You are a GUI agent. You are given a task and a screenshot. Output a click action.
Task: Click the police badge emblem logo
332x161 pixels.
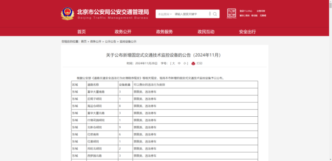(x=67, y=14)
